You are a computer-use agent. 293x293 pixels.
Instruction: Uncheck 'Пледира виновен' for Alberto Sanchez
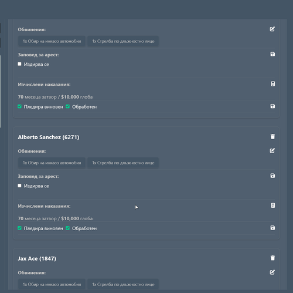(19, 228)
